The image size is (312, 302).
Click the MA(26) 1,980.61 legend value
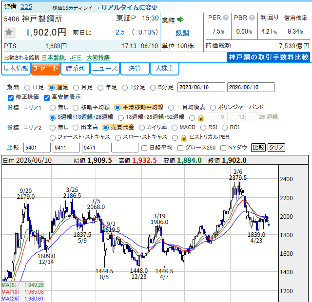pyautogui.click(x=34, y=299)
